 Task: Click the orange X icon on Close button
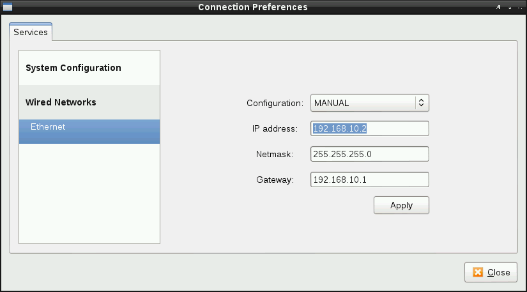(478, 272)
